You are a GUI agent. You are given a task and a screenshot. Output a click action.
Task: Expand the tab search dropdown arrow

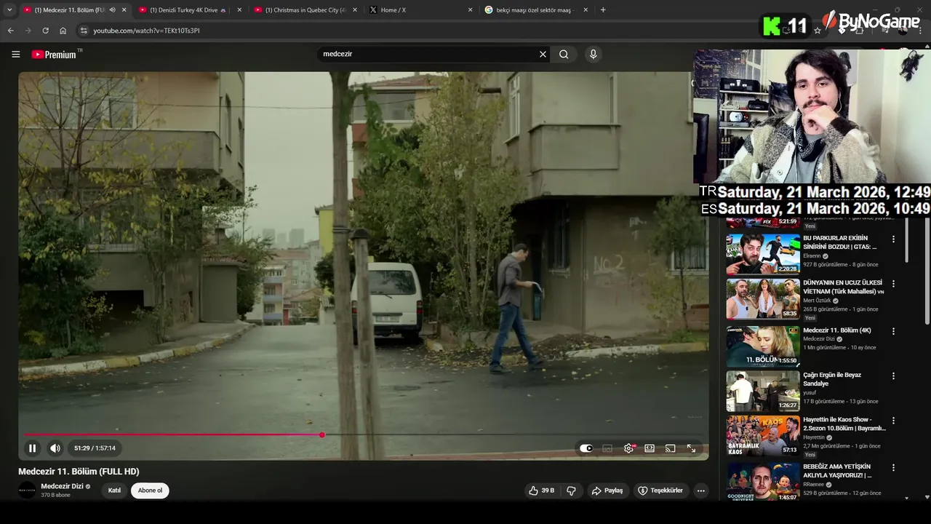[x=9, y=10]
